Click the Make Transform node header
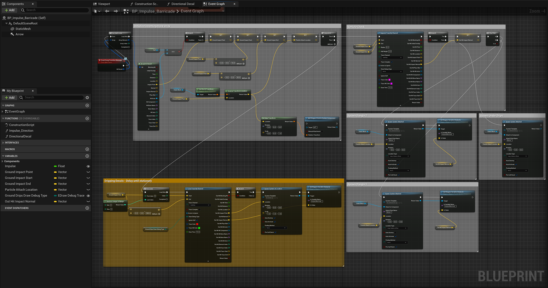This screenshot has height=288, width=548. [279, 118]
